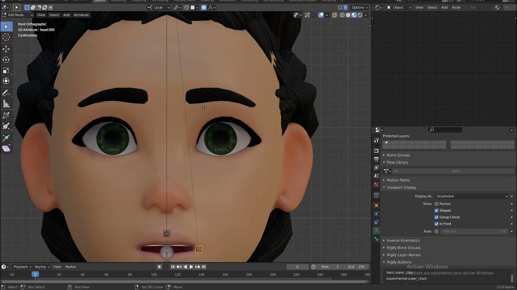Toggle viewport overlays button
The image size is (517, 290).
(x=321, y=15)
